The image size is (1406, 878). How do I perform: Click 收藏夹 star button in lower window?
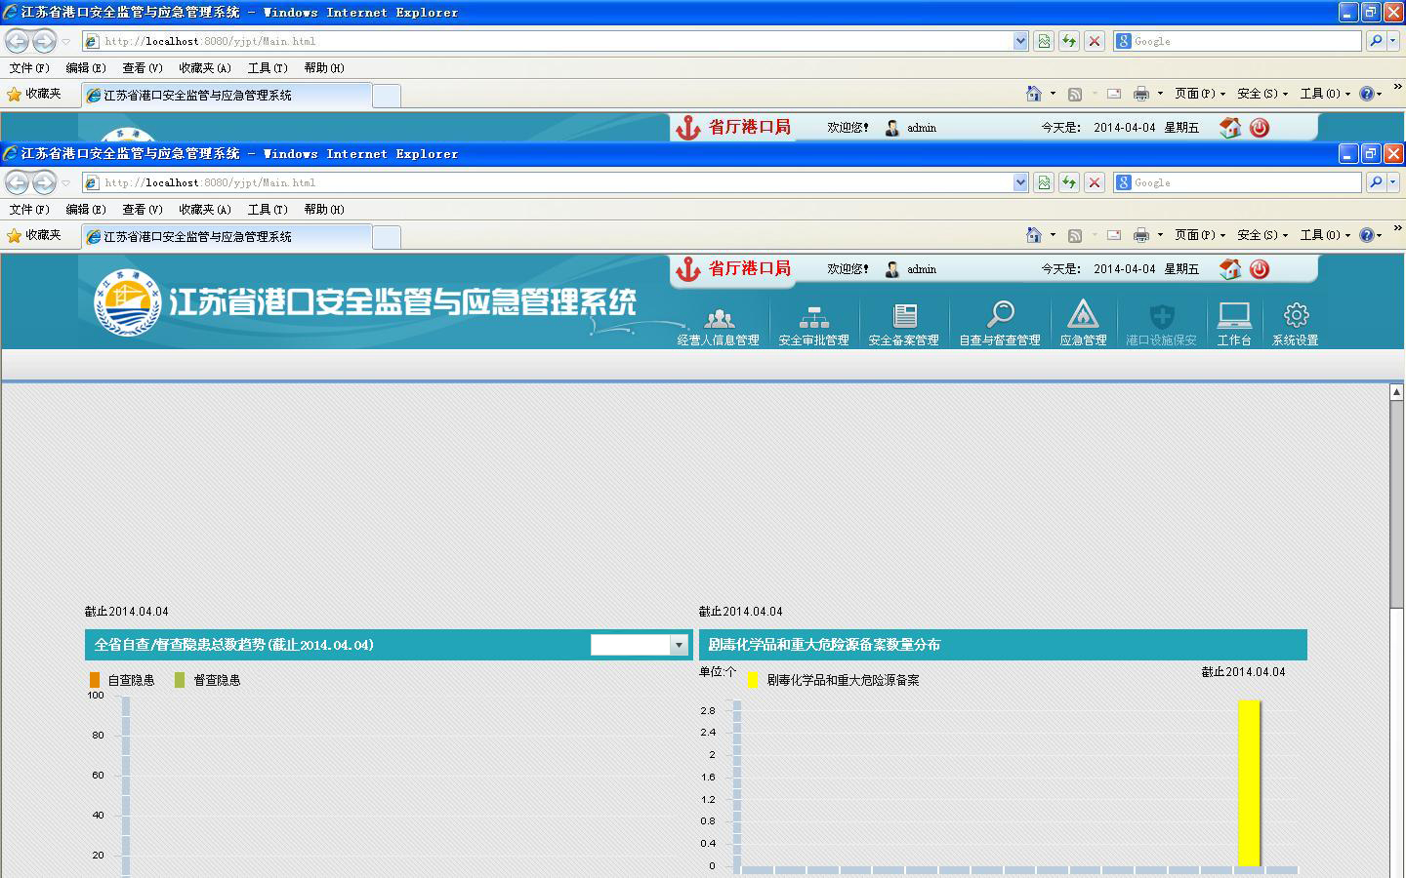(x=34, y=235)
